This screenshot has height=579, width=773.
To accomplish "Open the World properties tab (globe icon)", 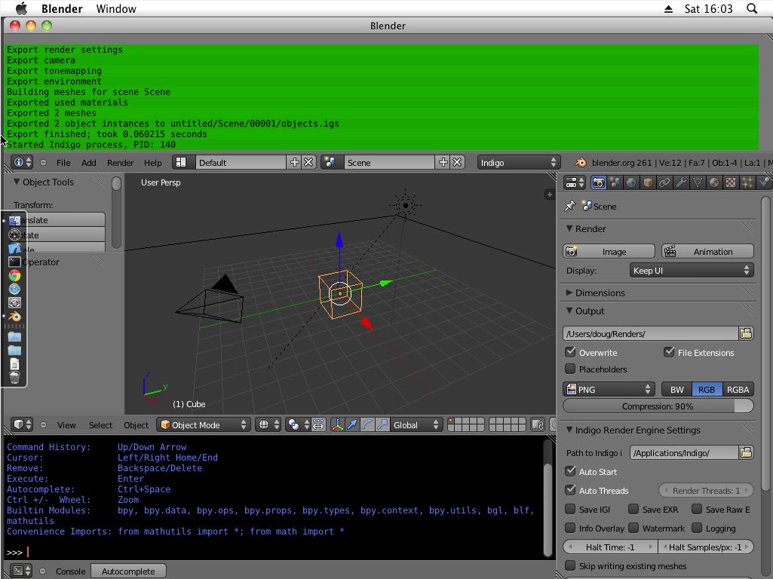I will coord(631,182).
